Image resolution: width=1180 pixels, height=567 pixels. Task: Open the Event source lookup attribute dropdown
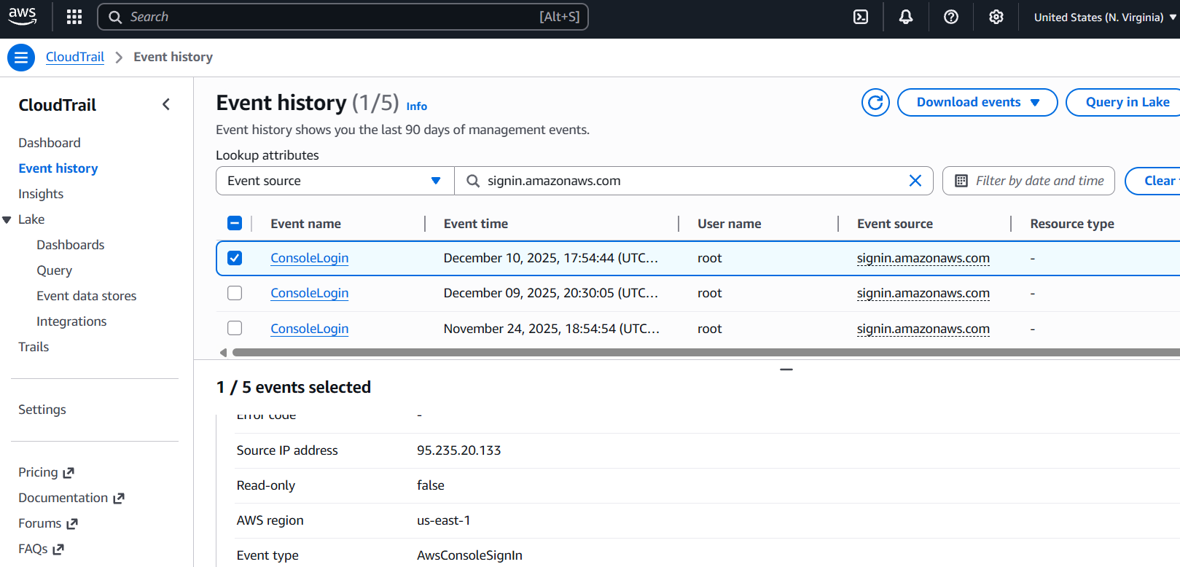[335, 181]
